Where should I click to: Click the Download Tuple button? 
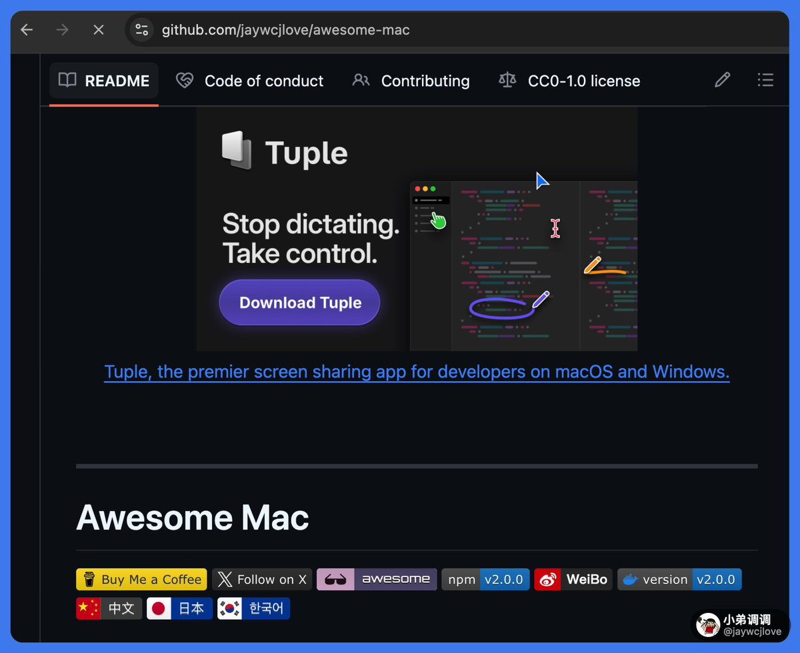coord(299,303)
